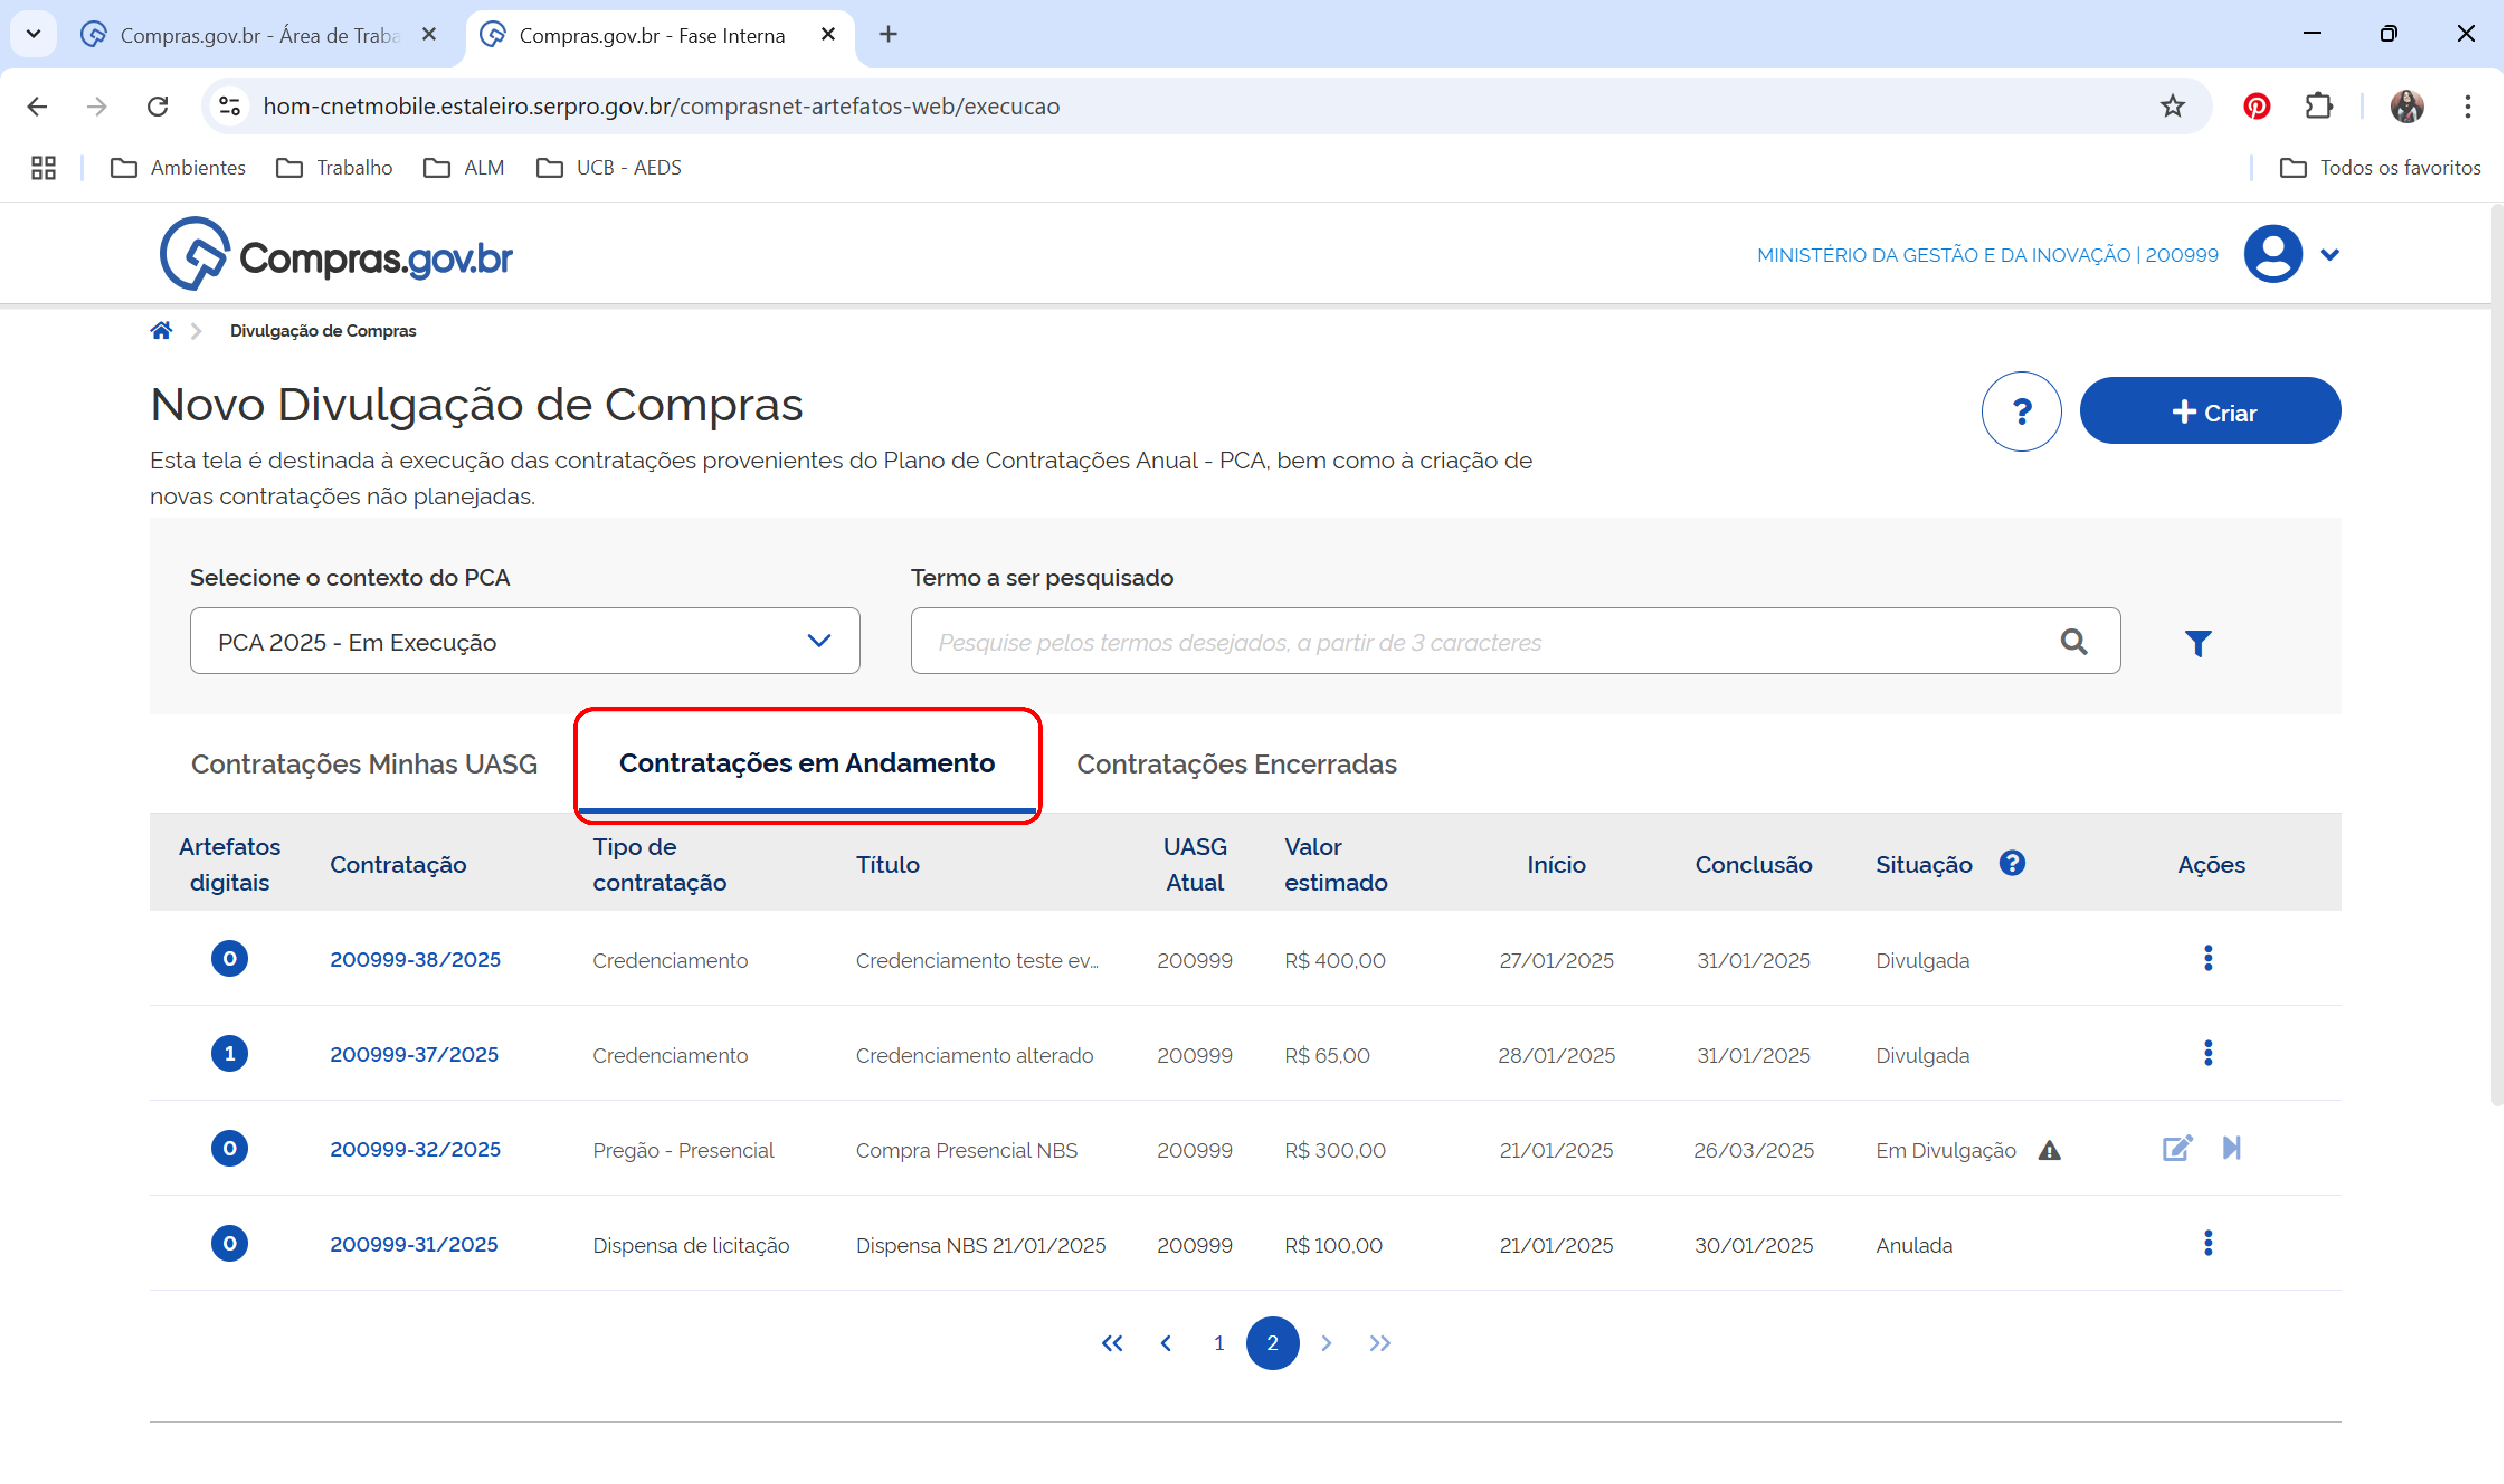Image resolution: width=2504 pixels, height=1484 pixels.
Task: Go to first page with double arrow
Action: (x=1112, y=1343)
